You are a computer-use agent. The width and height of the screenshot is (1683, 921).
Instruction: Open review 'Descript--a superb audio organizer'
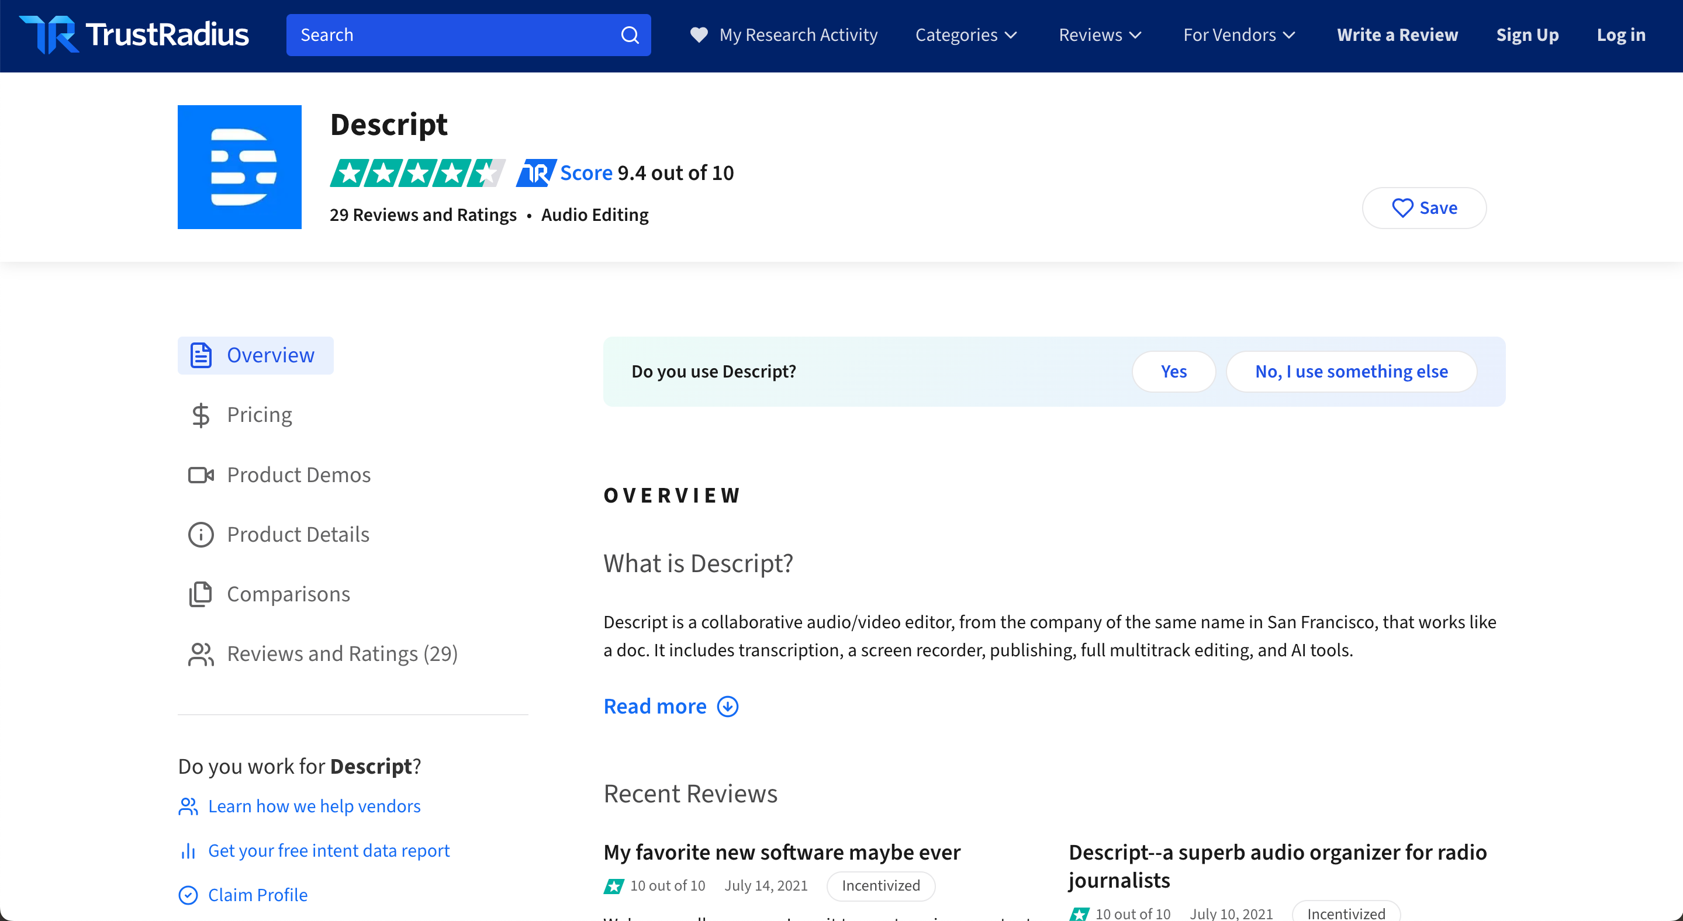[1278, 867]
